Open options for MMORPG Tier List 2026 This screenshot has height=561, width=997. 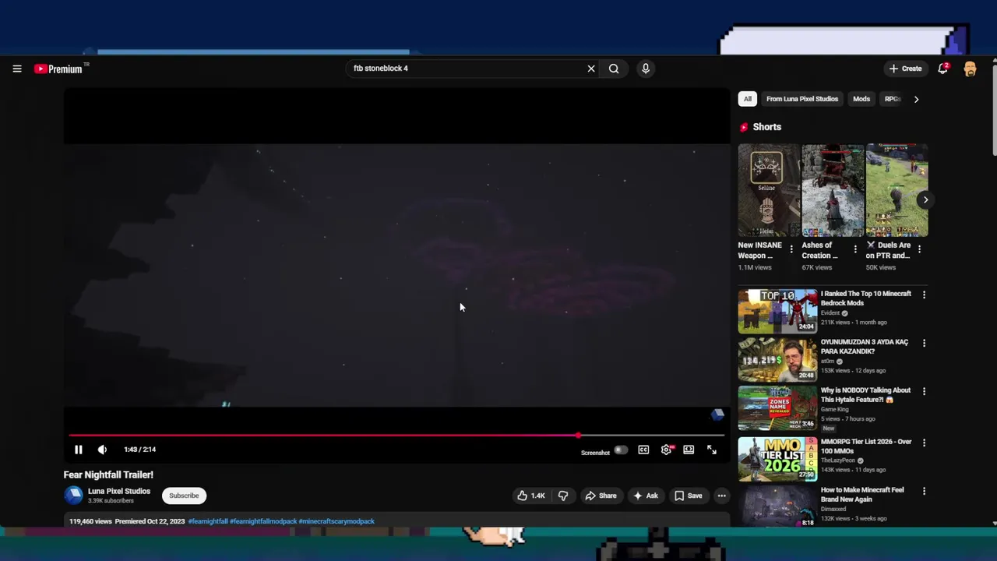coord(924,443)
